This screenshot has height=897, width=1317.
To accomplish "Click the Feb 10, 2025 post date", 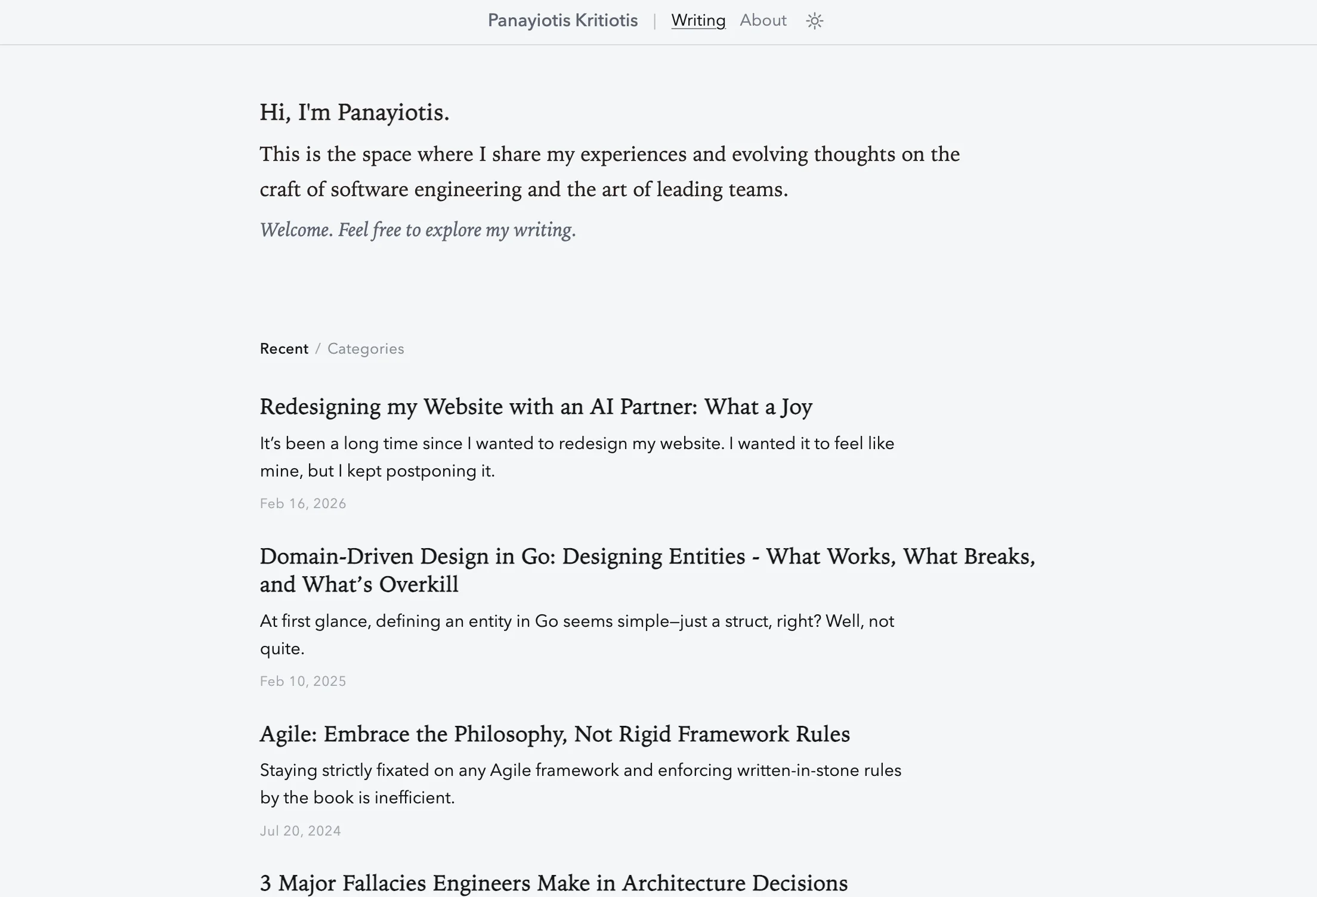I will [x=303, y=682].
